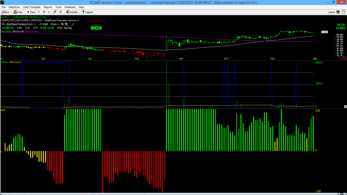Click the Nasdaq exchange label
The width and height of the screenshot is (347, 195).
click(68, 28)
